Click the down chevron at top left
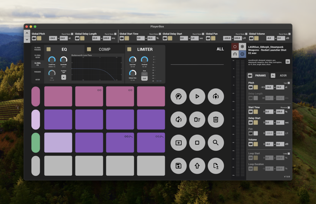Screen dimensions: 316x204 pyautogui.click(x=27, y=40)
